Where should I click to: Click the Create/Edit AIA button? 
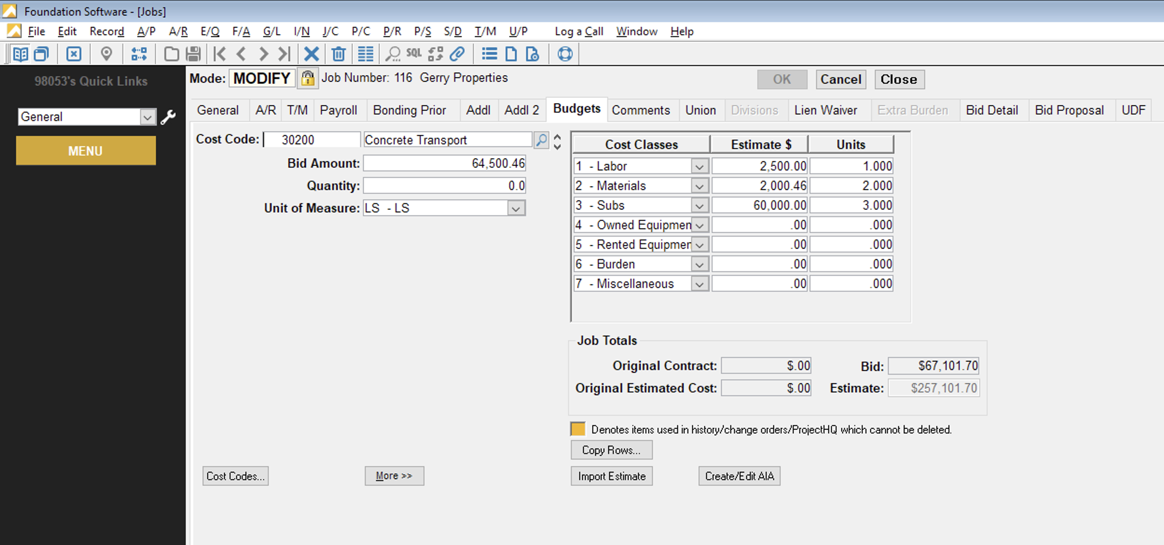[x=741, y=476]
